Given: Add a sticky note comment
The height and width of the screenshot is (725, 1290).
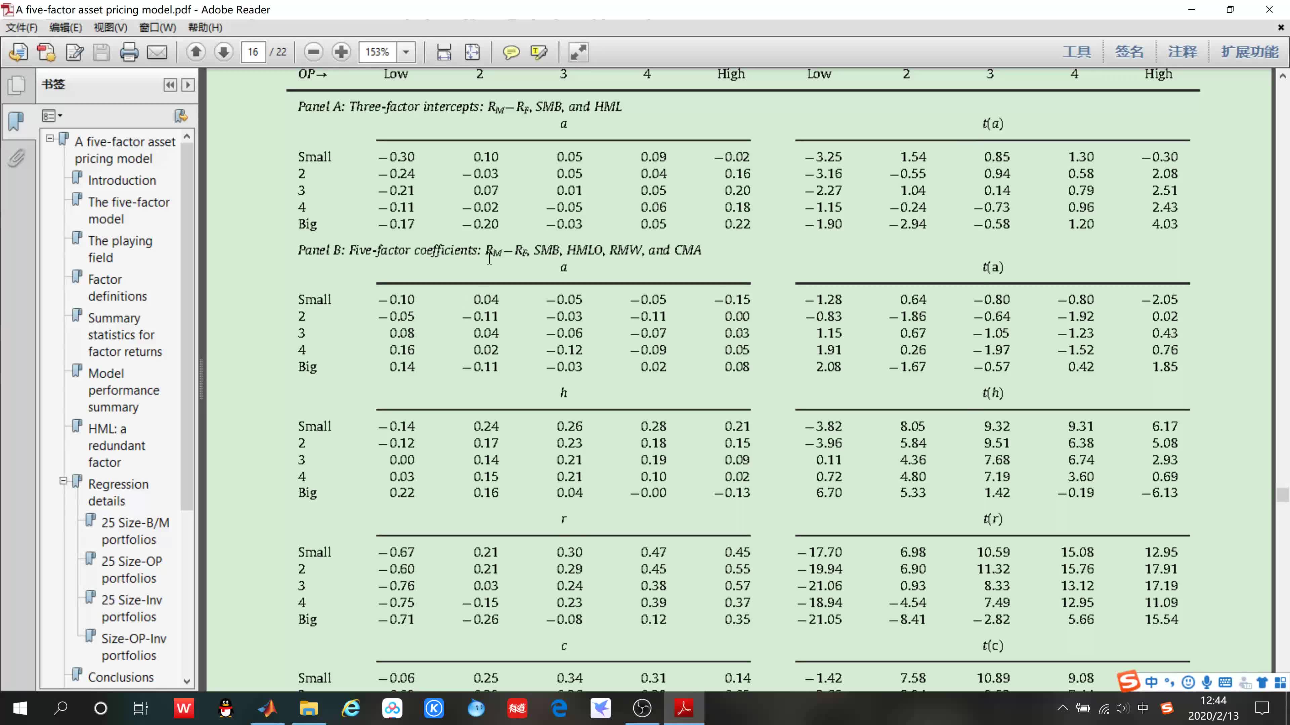Looking at the screenshot, I should pos(511,52).
